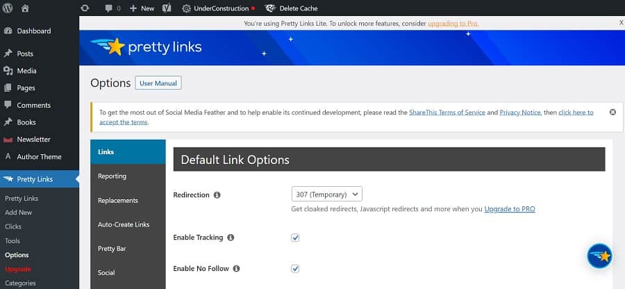Select Pretty Links main sidebar menu
The width and height of the screenshot is (625, 289).
[40, 179]
